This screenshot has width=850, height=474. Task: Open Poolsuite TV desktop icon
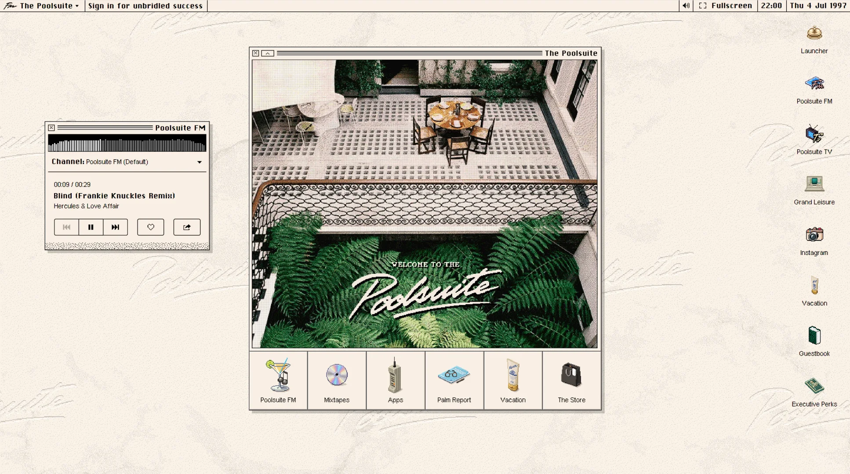point(814,135)
